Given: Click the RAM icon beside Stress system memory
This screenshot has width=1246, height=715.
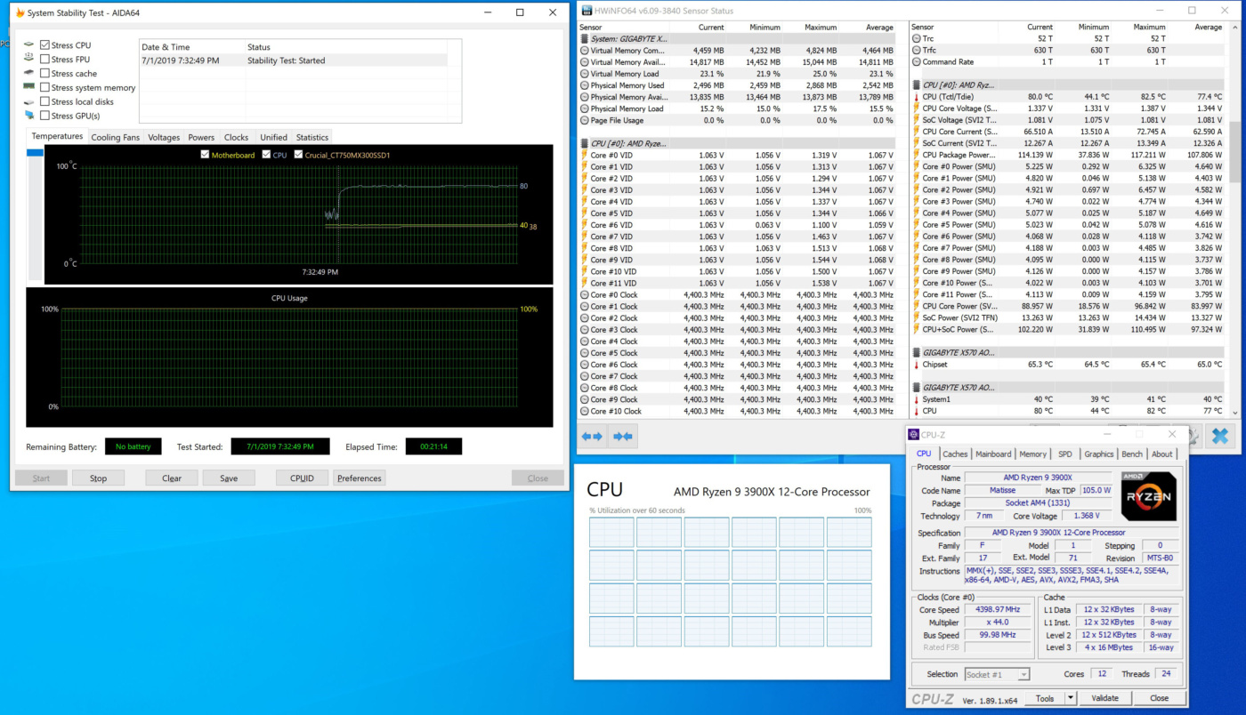Looking at the screenshot, I should coord(28,87).
